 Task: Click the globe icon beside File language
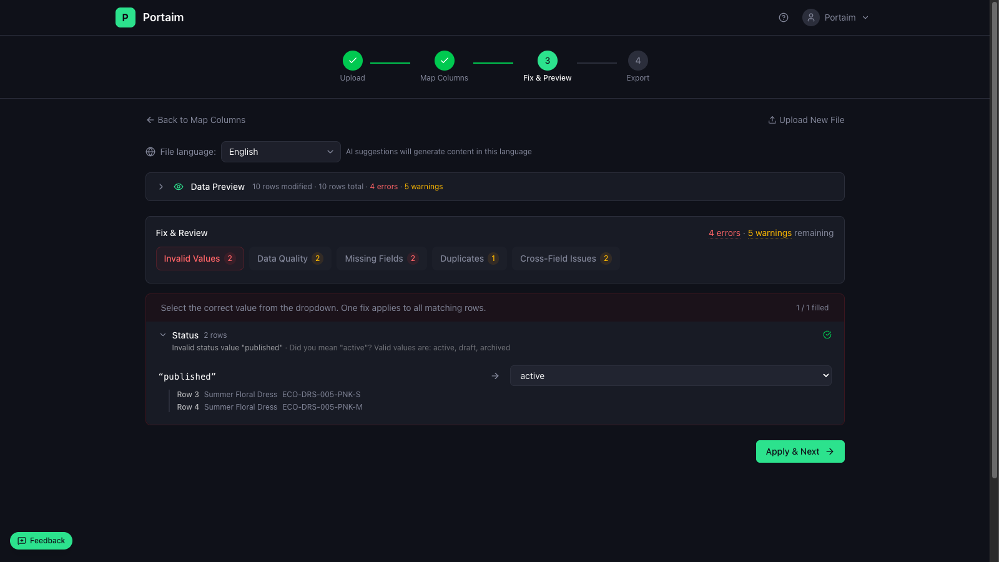pos(150,152)
